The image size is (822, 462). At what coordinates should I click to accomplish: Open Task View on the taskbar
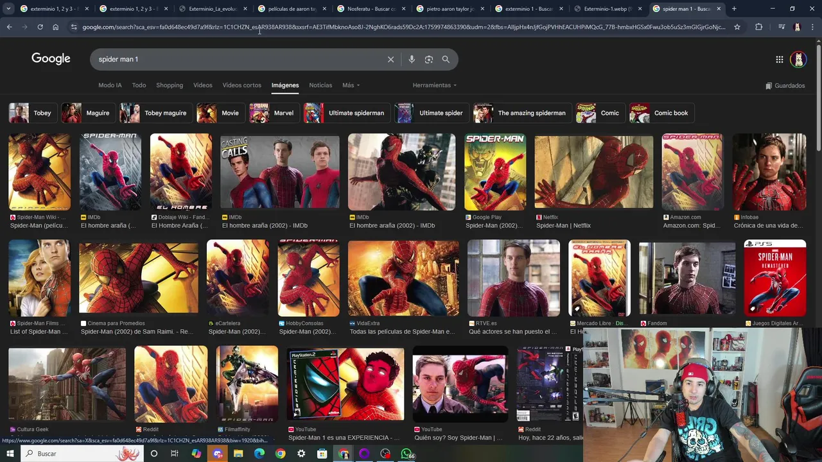(x=174, y=454)
